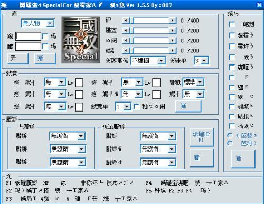Image resolution: width=264 pixels, height=204 pixels.
Task: Click the right arrow of the middle /200 slider
Action: [x=173, y=41]
